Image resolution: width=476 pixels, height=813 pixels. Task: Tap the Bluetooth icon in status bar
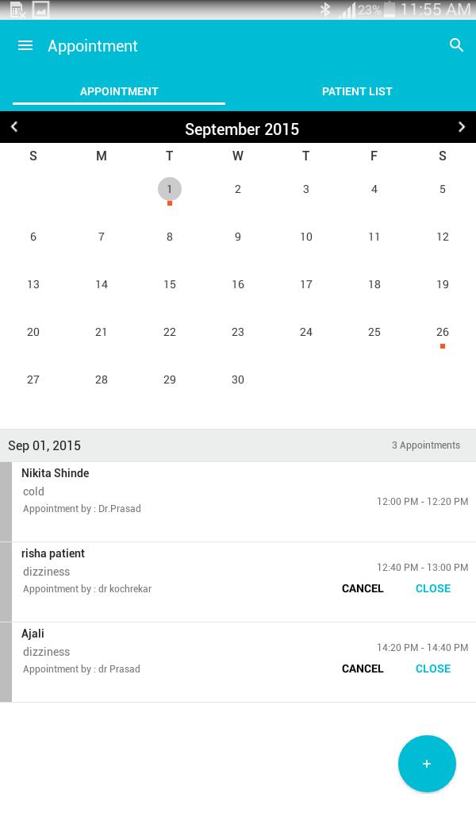point(325,10)
